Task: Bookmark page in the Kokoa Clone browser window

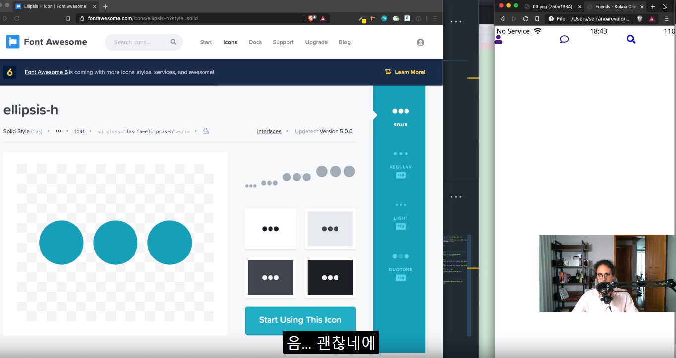Action: tap(537, 19)
